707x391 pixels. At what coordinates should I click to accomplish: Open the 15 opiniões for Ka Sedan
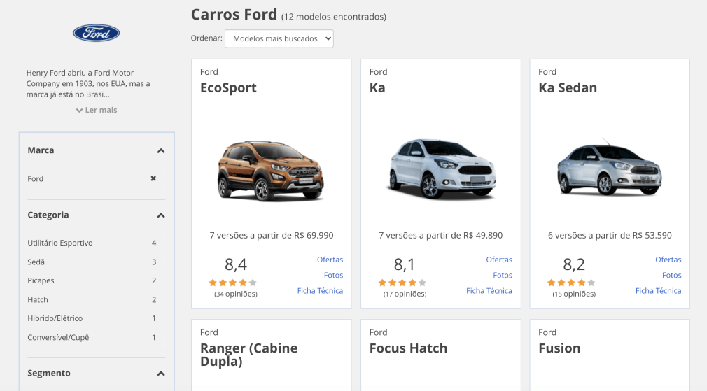pyautogui.click(x=574, y=294)
